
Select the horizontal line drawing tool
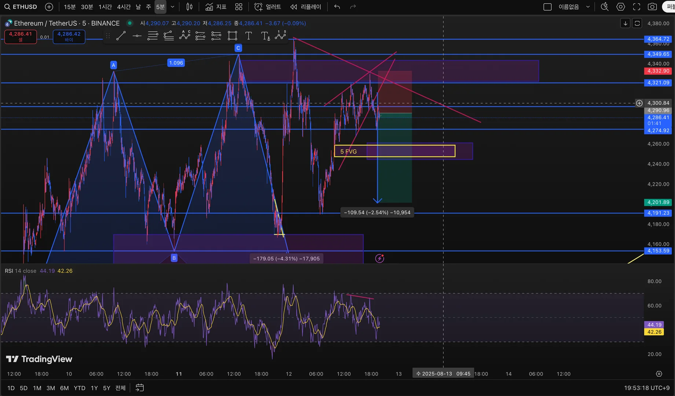pos(137,36)
